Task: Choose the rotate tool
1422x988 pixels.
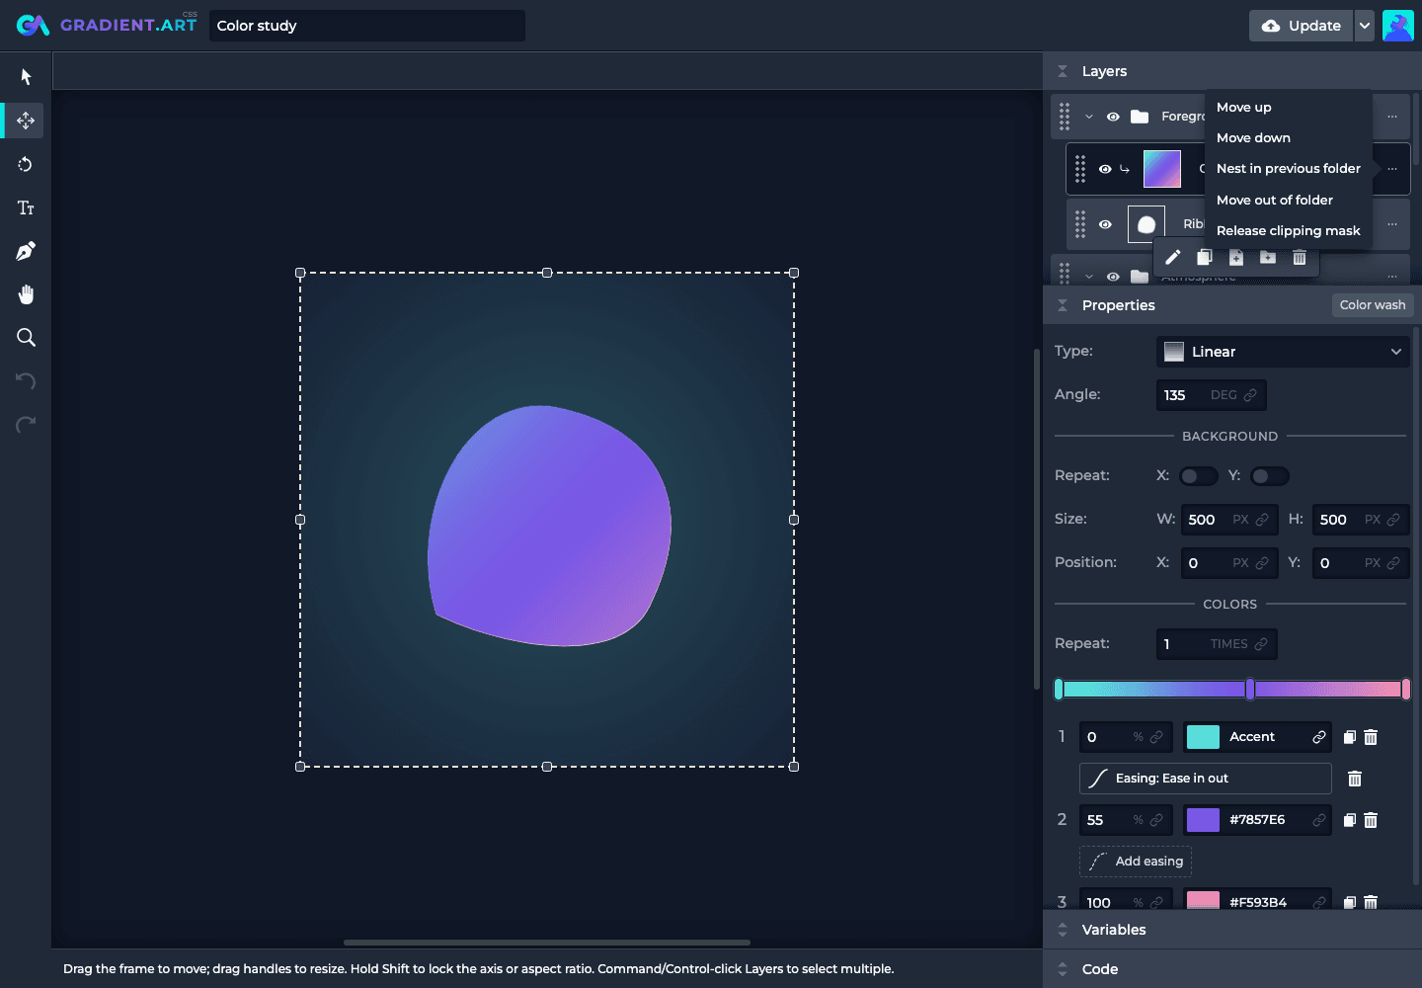Action: coord(26,164)
